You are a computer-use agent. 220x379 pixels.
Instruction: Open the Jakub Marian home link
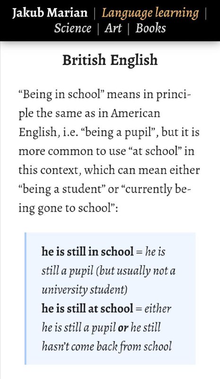50,13
